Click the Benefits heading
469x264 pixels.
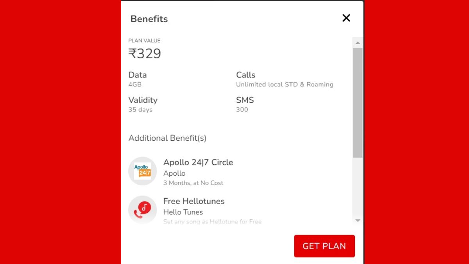(149, 19)
